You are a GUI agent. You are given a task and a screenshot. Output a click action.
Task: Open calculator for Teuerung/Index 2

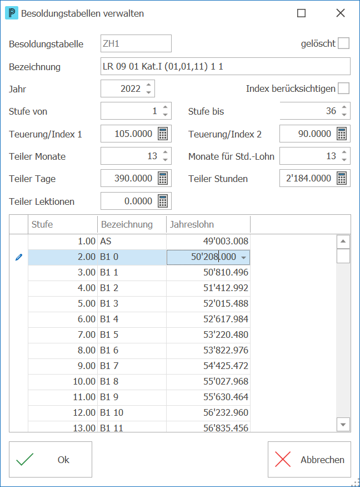[x=342, y=134]
